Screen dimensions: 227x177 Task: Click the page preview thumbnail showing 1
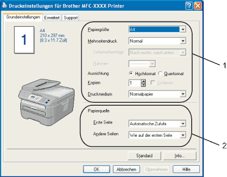tap(24, 40)
